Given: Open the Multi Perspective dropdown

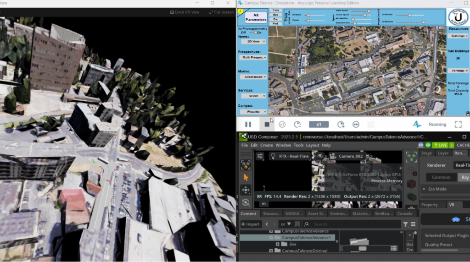Looking at the screenshot, I should tap(253, 58).
